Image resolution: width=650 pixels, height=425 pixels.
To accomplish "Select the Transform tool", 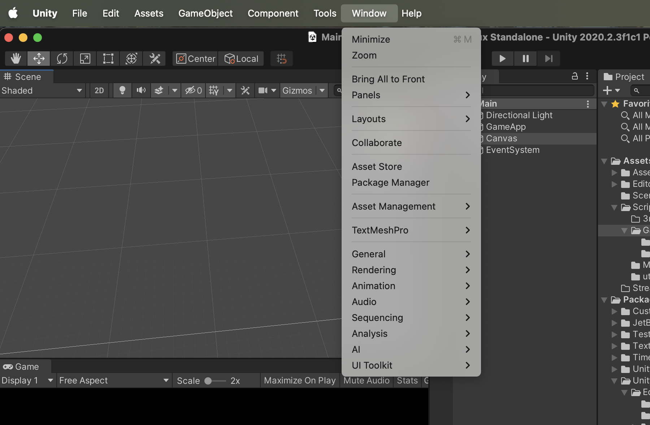I will (131, 59).
